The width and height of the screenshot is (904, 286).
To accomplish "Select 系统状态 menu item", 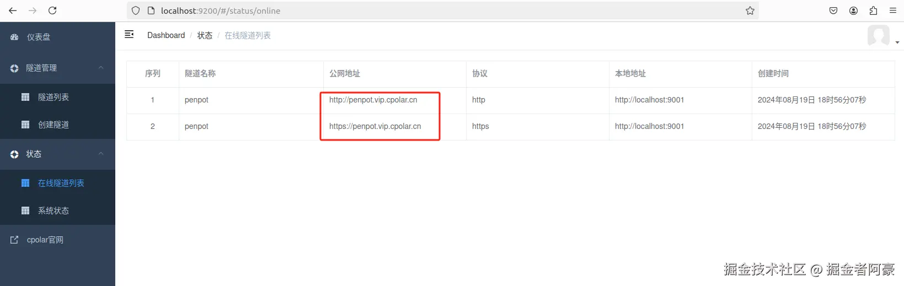I will (x=57, y=211).
